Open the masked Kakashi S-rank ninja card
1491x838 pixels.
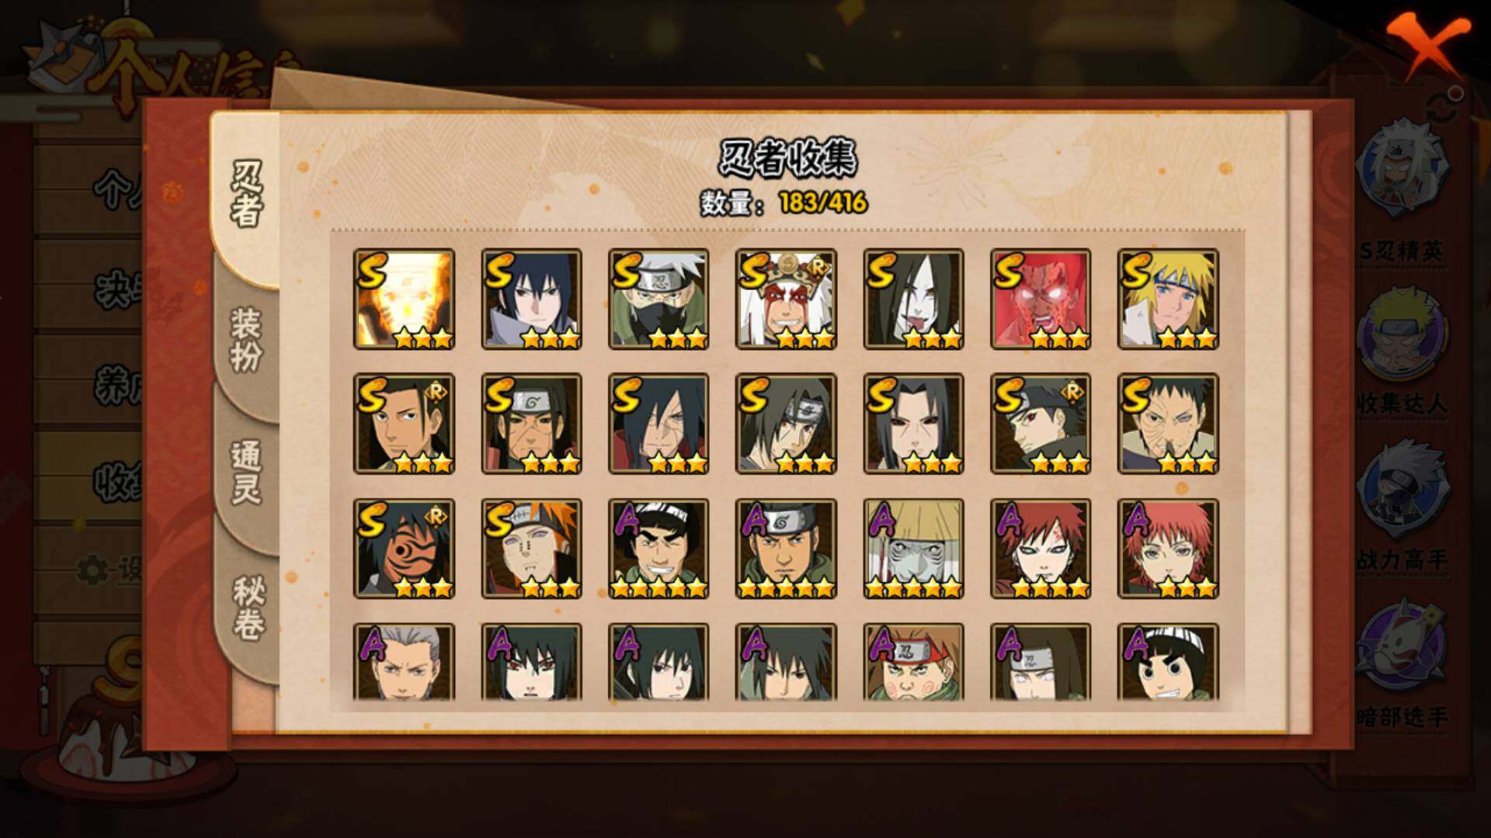coord(659,299)
